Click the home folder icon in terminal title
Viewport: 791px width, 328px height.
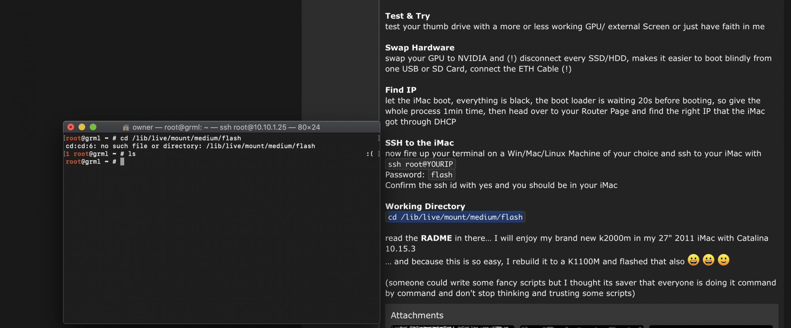pyautogui.click(x=126, y=127)
